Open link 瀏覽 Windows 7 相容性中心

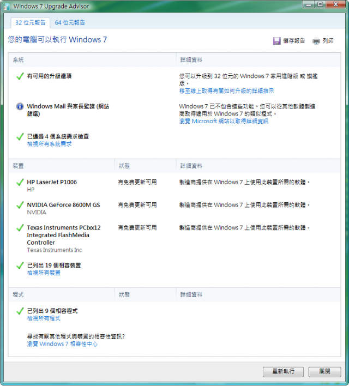[x=62, y=344]
